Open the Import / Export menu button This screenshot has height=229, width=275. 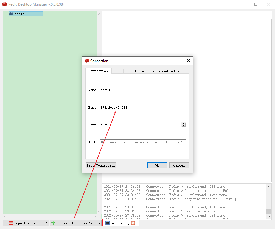click(x=26, y=223)
